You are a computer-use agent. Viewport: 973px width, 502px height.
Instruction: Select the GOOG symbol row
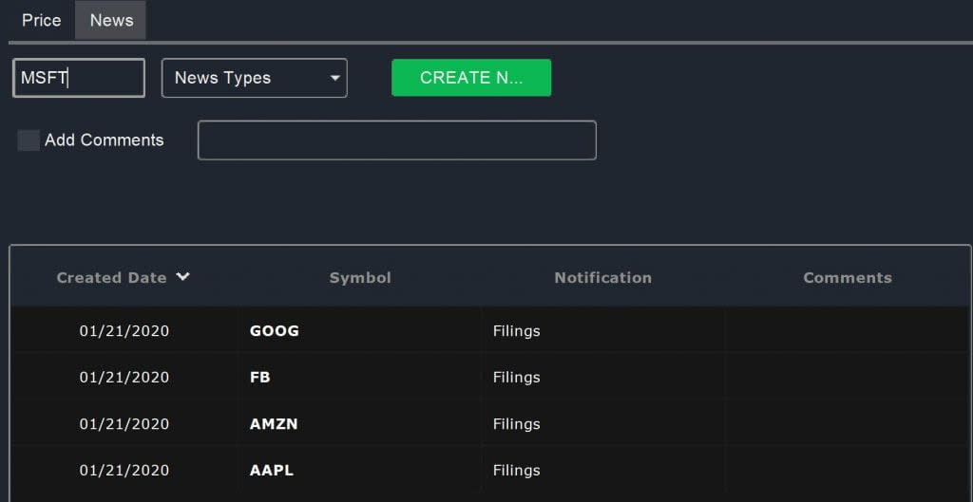pyautogui.click(x=275, y=331)
